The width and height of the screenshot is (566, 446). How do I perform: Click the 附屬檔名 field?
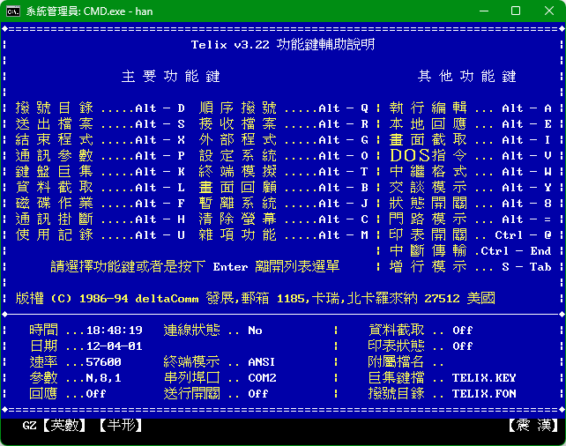click(x=406, y=362)
